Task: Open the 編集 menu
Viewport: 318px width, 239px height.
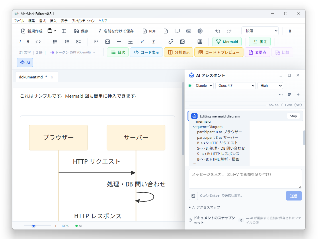Action: 32,21
